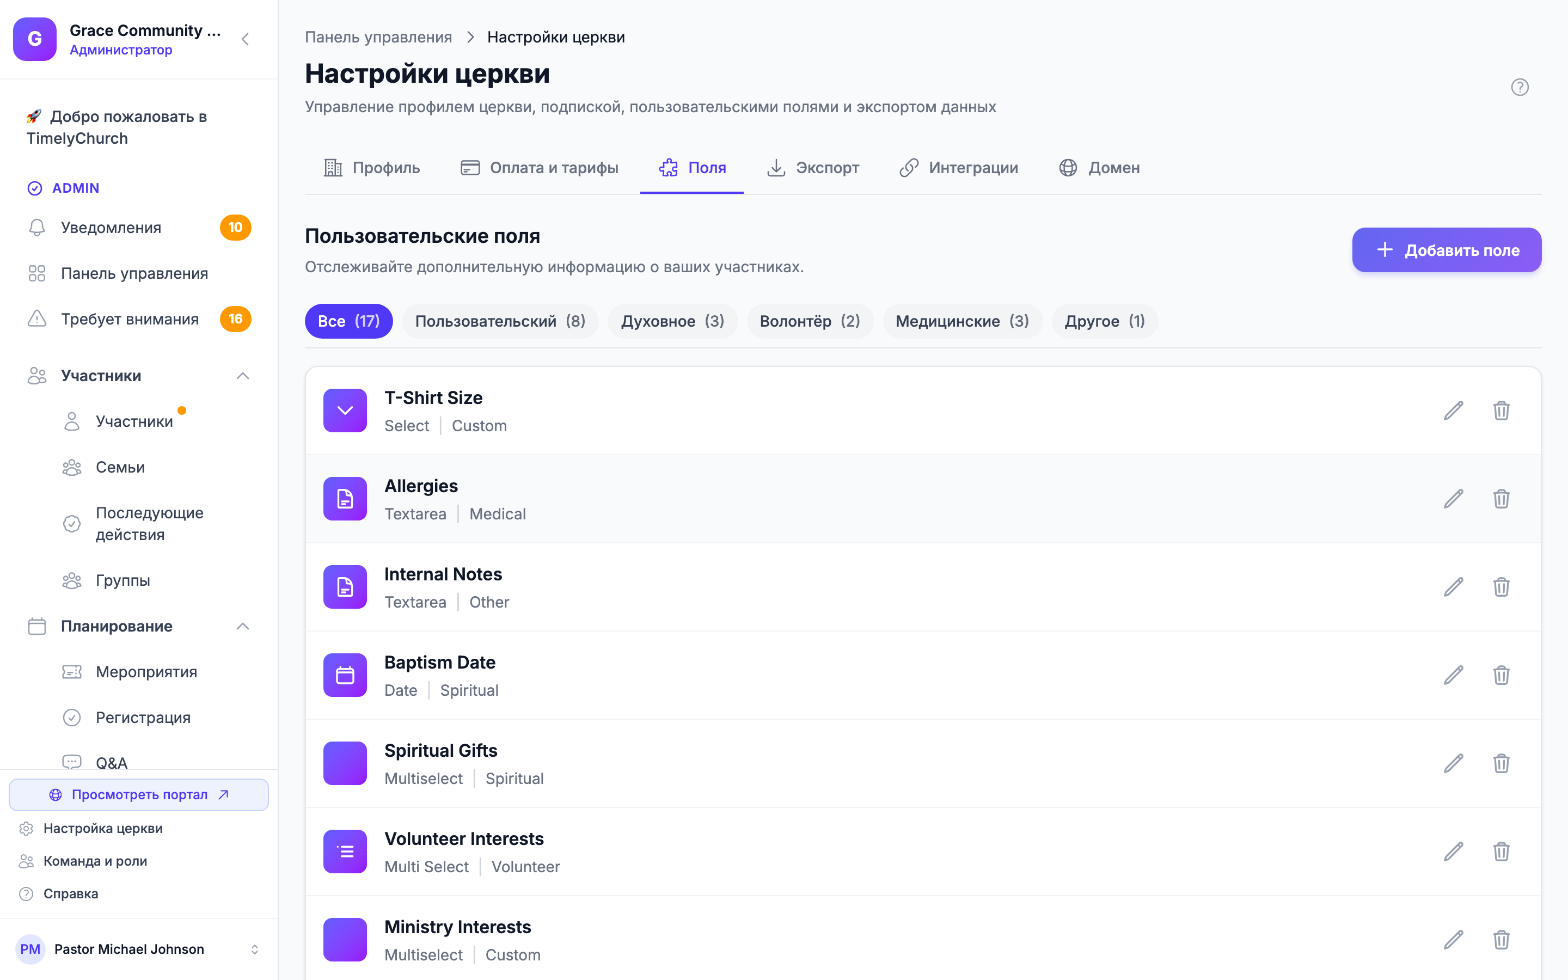Click the Ministry Interests field name

pyautogui.click(x=457, y=927)
